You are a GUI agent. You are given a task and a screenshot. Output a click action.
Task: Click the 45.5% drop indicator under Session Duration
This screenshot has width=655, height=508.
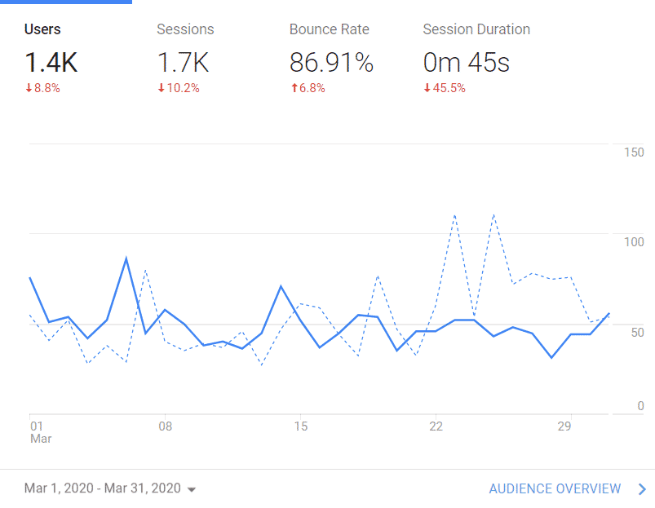click(x=445, y=87)
